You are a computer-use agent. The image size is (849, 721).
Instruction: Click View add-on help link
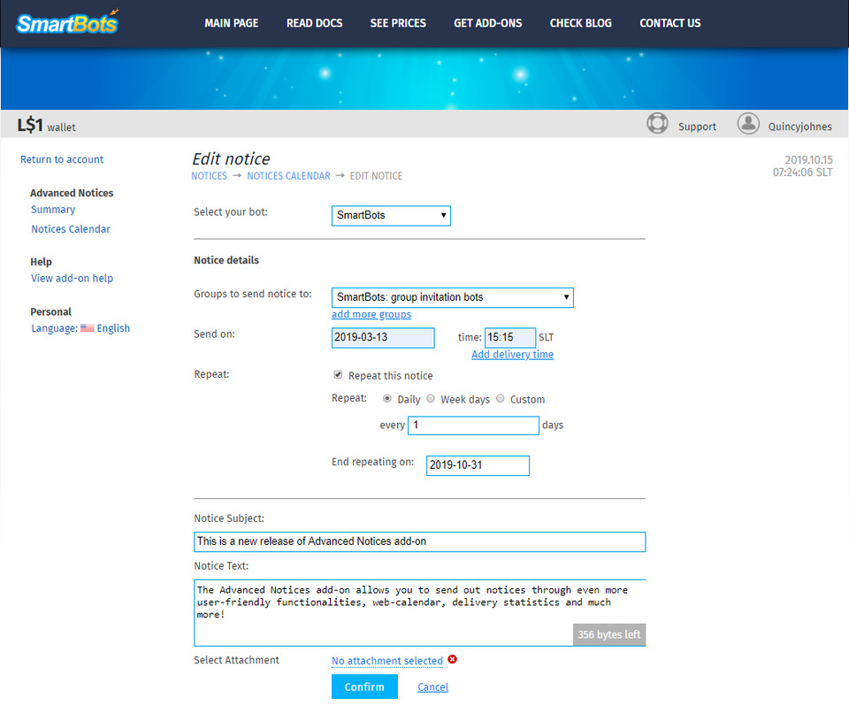tap(72, 279)
